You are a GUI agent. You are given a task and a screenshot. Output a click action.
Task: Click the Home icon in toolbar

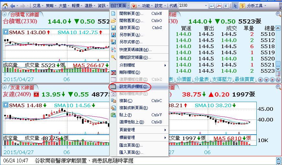click(5, 6)
